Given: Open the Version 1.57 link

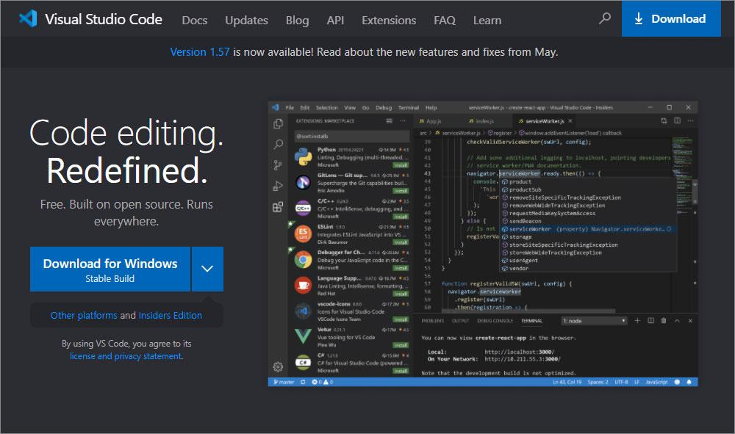Looking at the screenshot, I should coord(200,52).
